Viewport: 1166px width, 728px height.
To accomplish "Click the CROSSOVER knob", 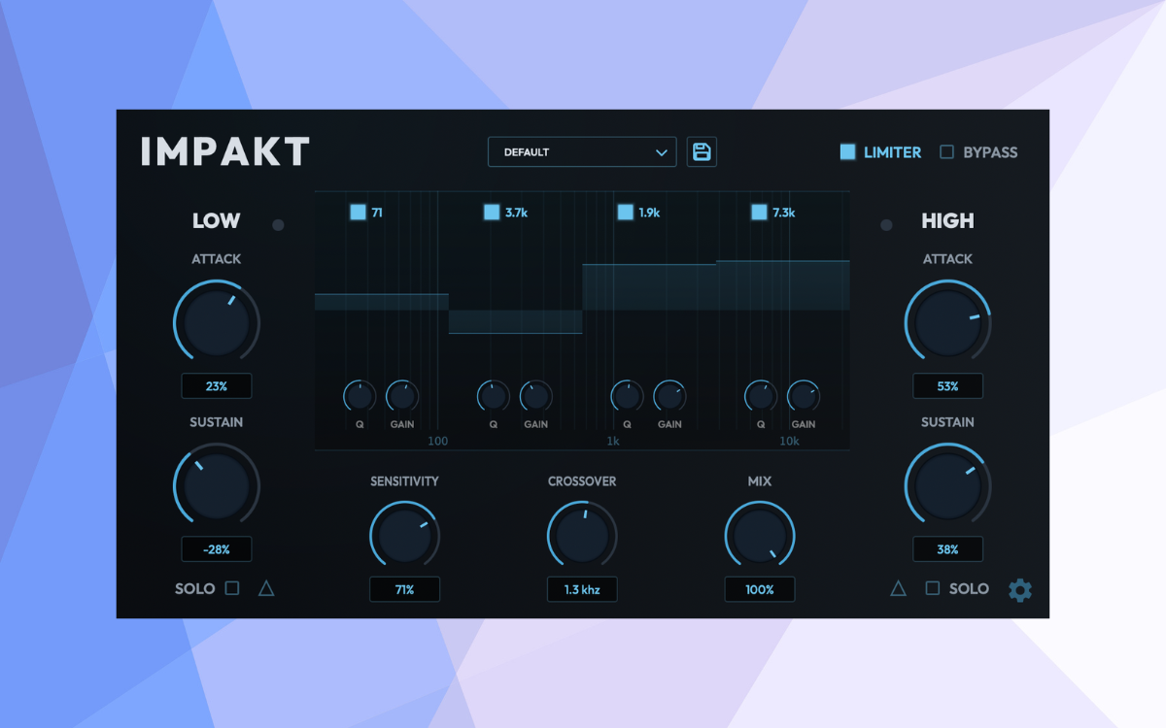I will [x=582, y=536].
